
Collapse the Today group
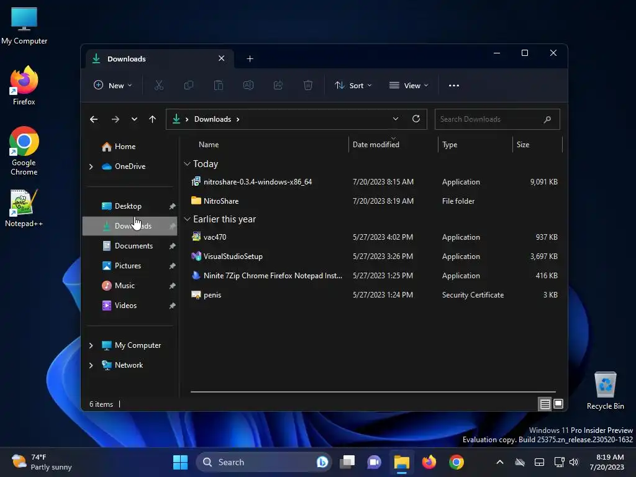coord(187,164)
